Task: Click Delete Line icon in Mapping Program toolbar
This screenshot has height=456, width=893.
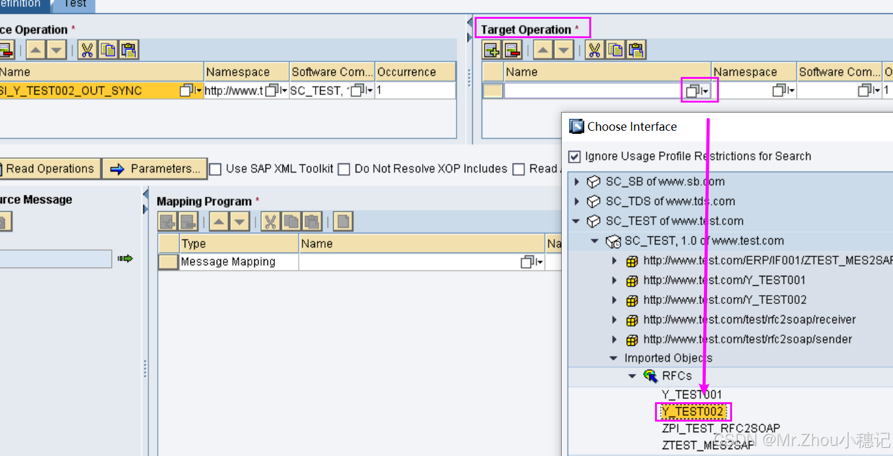Action: [x=187, y=221]
